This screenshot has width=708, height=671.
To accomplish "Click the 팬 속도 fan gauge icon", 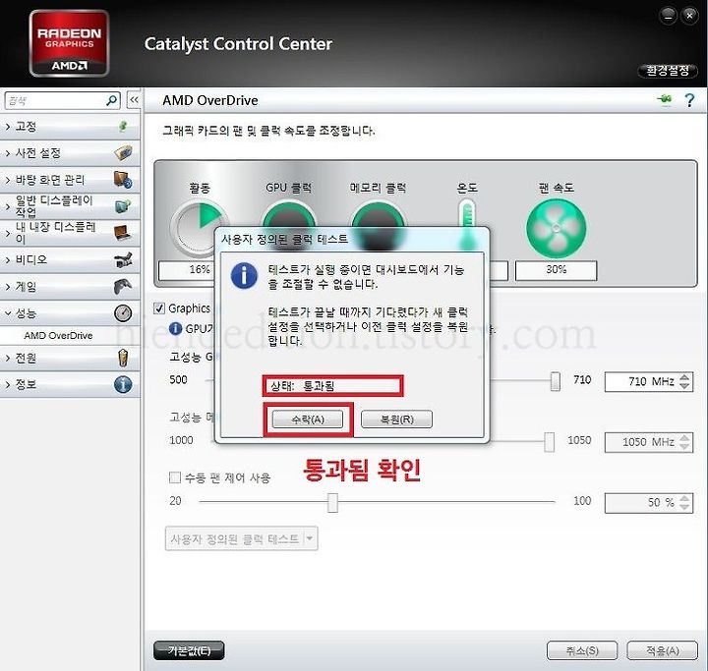I will [557, 229].
